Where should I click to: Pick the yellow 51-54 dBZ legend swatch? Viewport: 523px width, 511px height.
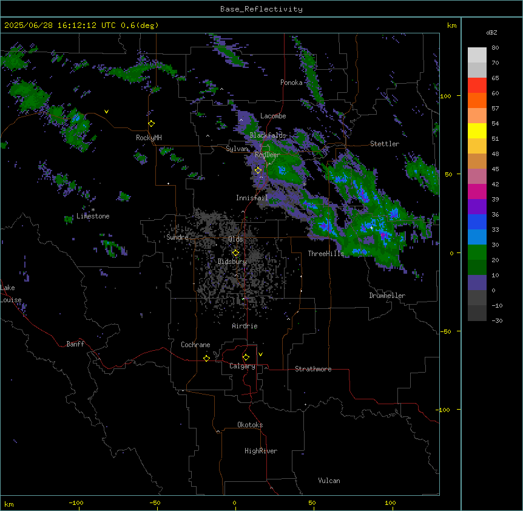[477, 130]
